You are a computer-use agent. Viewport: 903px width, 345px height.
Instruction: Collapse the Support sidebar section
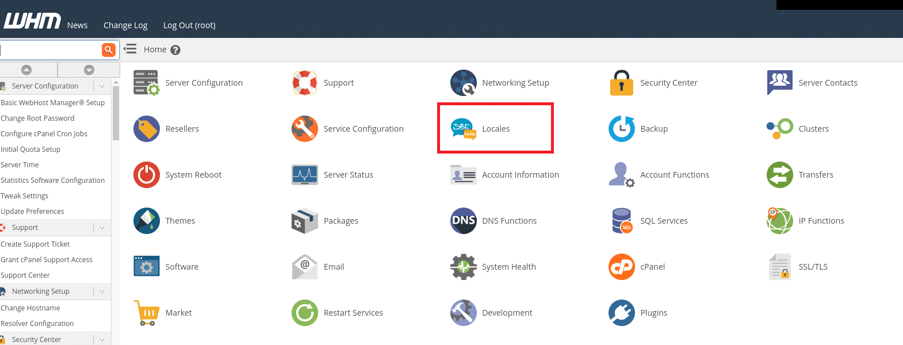coord(102,228)
